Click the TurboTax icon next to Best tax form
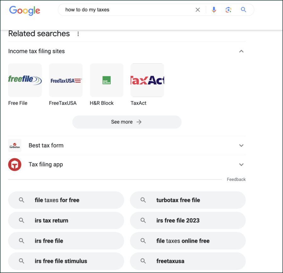This screenshot has width=283, height=273. tap(14, 145)
